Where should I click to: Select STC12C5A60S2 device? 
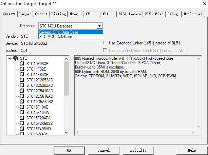(40, 102)
